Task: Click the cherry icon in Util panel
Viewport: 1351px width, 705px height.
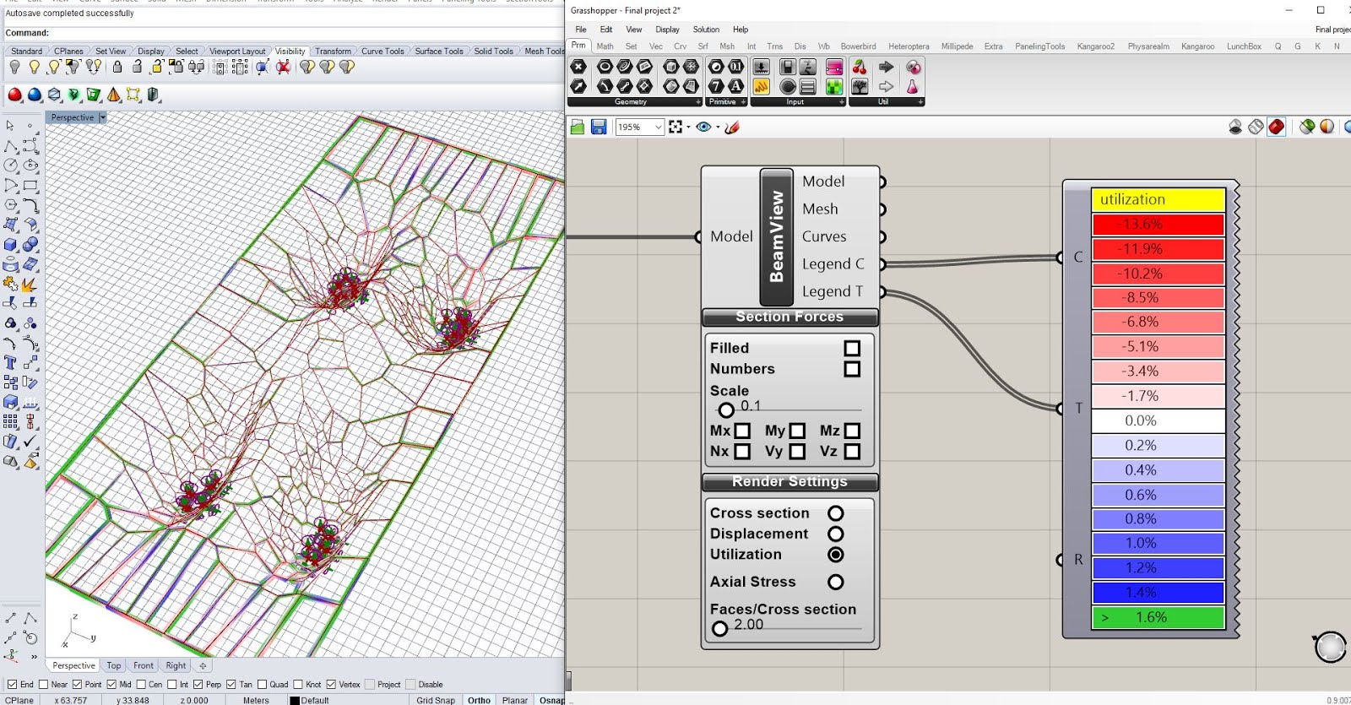Action: pos(860,67)
